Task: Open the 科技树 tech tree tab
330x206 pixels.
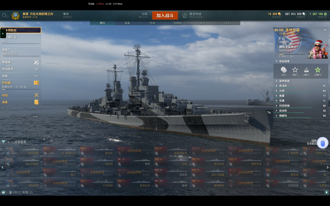Action: [178, 23]
